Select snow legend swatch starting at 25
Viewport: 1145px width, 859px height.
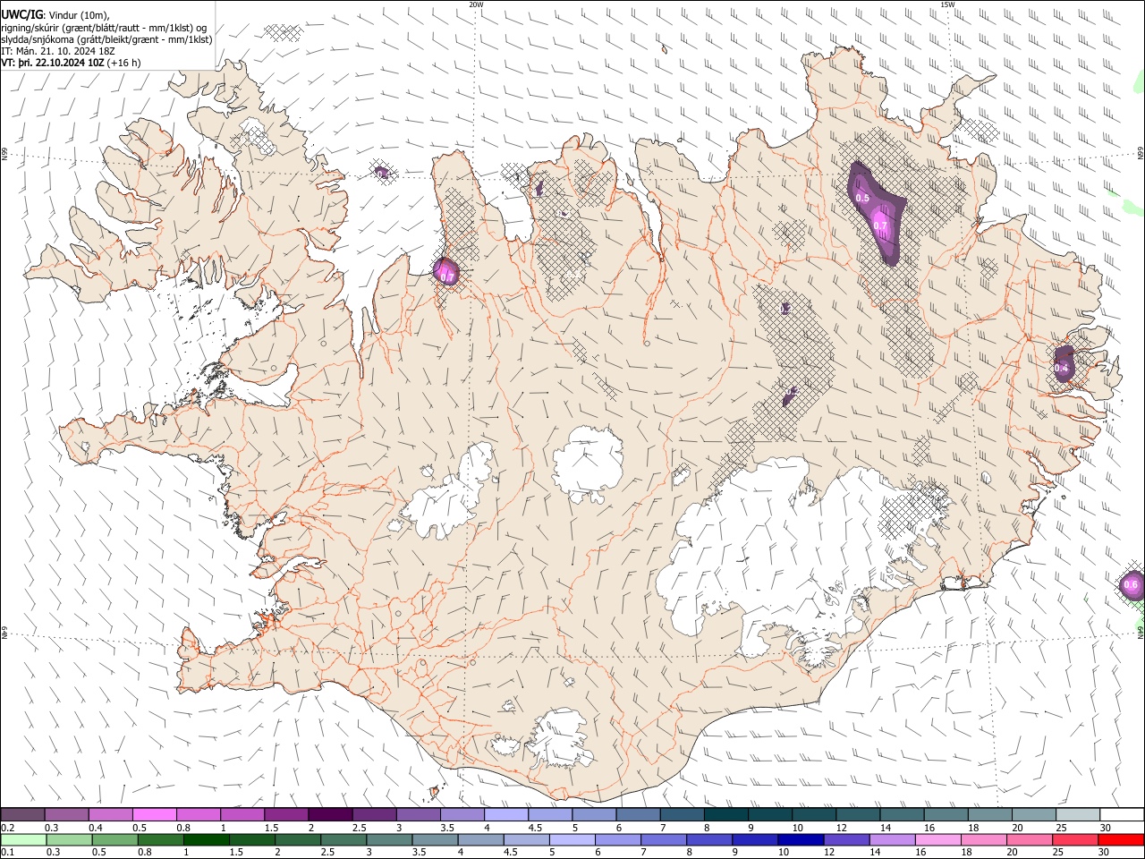click(1078, 814)
